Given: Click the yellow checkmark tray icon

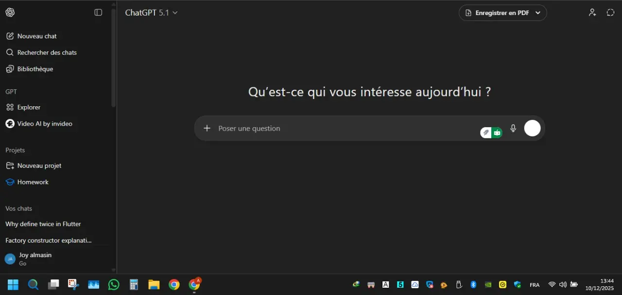Looking at the screenshot, I should tap(502, 285).
